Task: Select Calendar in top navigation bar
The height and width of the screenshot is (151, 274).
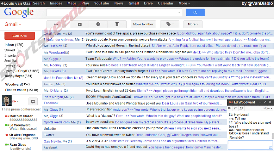Action: pos(166,3)
